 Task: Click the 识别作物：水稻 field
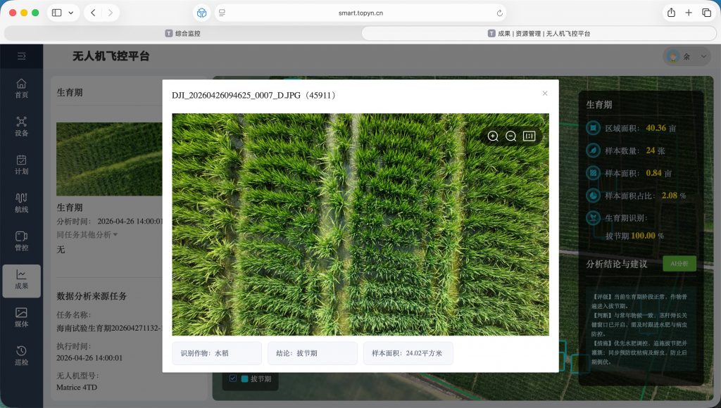[x=217, y=353]
